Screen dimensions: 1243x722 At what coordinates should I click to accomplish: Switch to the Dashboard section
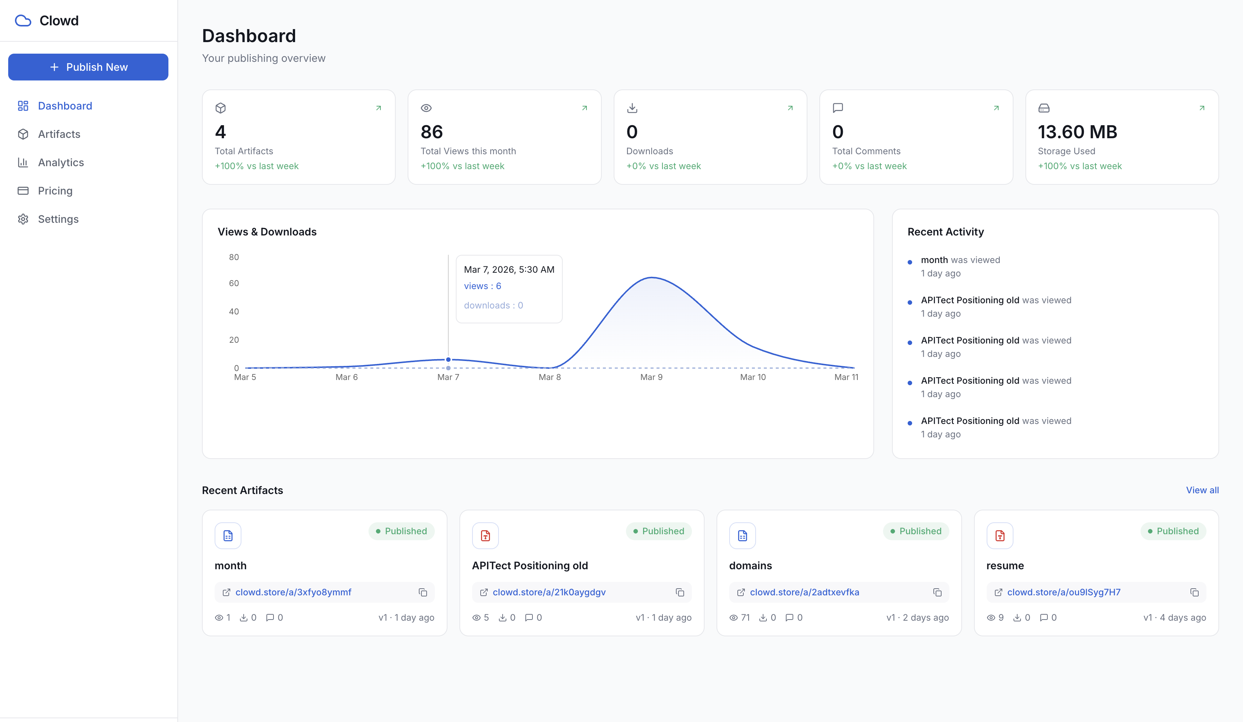click(64, 105)
